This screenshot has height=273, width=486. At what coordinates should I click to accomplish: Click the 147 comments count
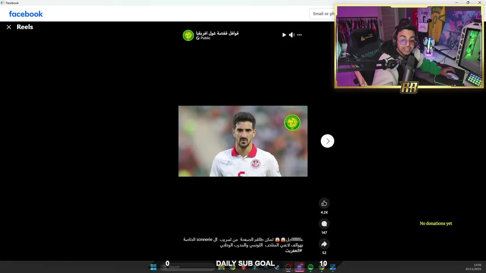pyautogui.click(x=324, y=233)
